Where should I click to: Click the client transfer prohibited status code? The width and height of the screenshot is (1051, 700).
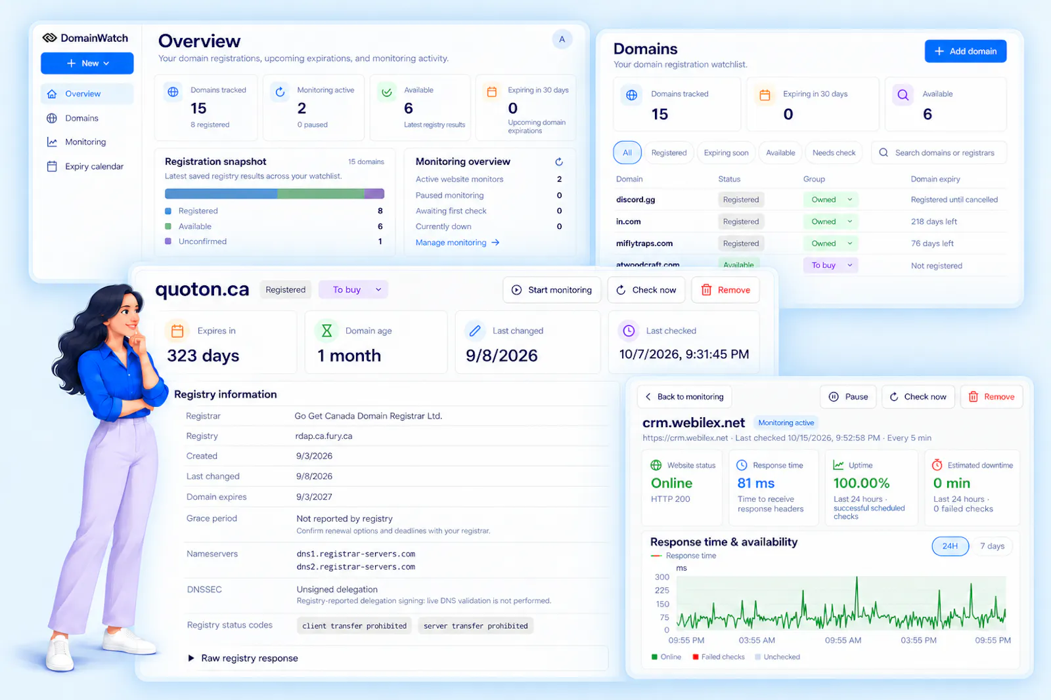pyautogui.click(x=354, y=626)
